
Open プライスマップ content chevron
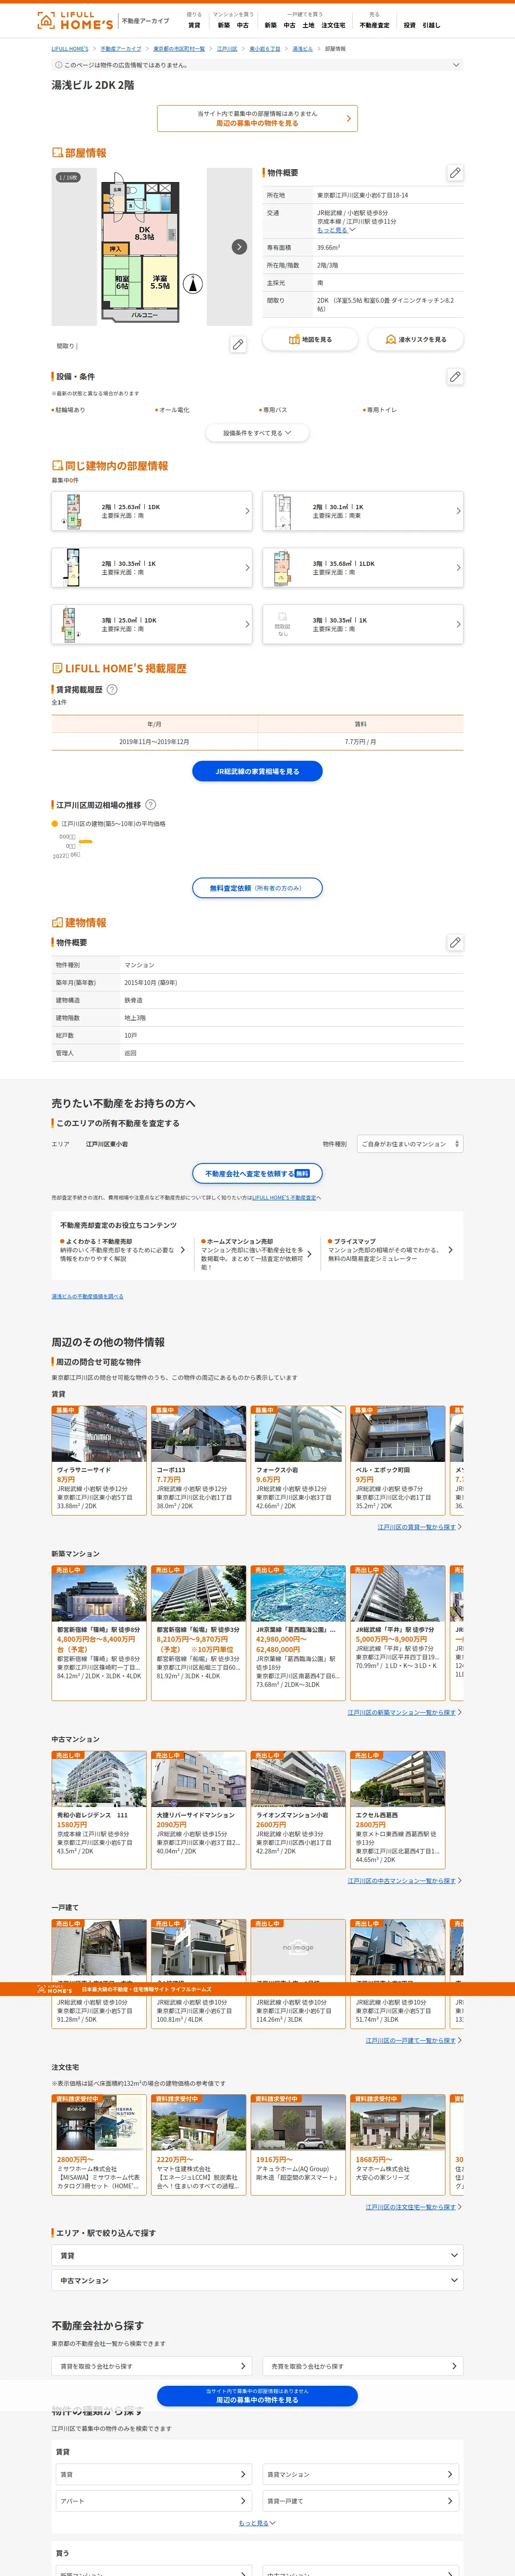tap(450, 1250)
